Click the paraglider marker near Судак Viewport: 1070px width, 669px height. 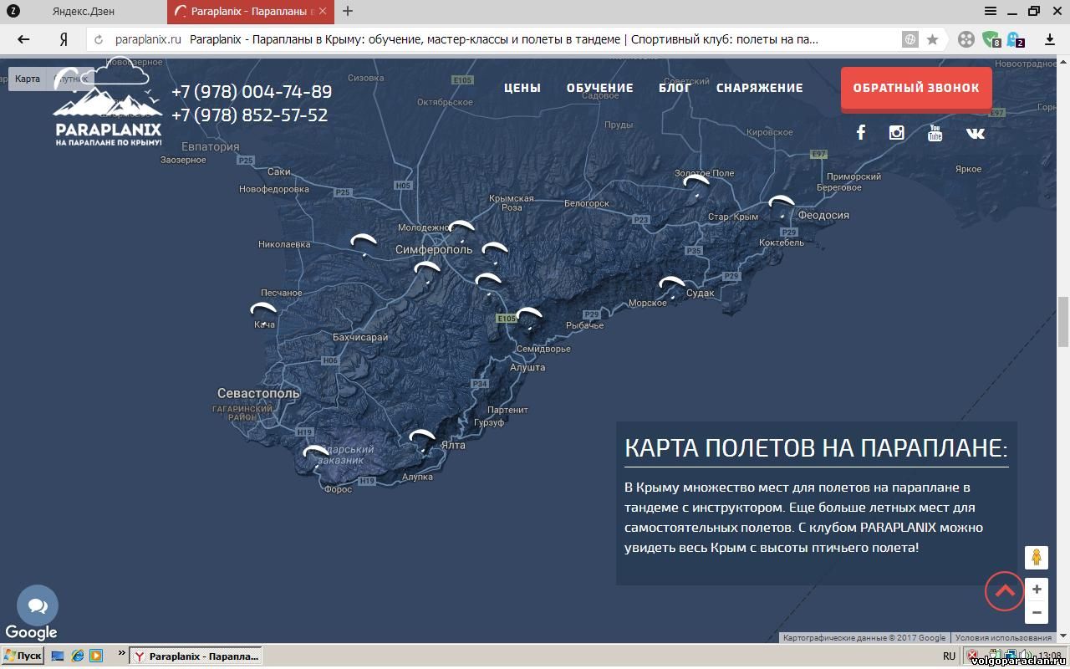pyautogui.click(x=671, y=287)
